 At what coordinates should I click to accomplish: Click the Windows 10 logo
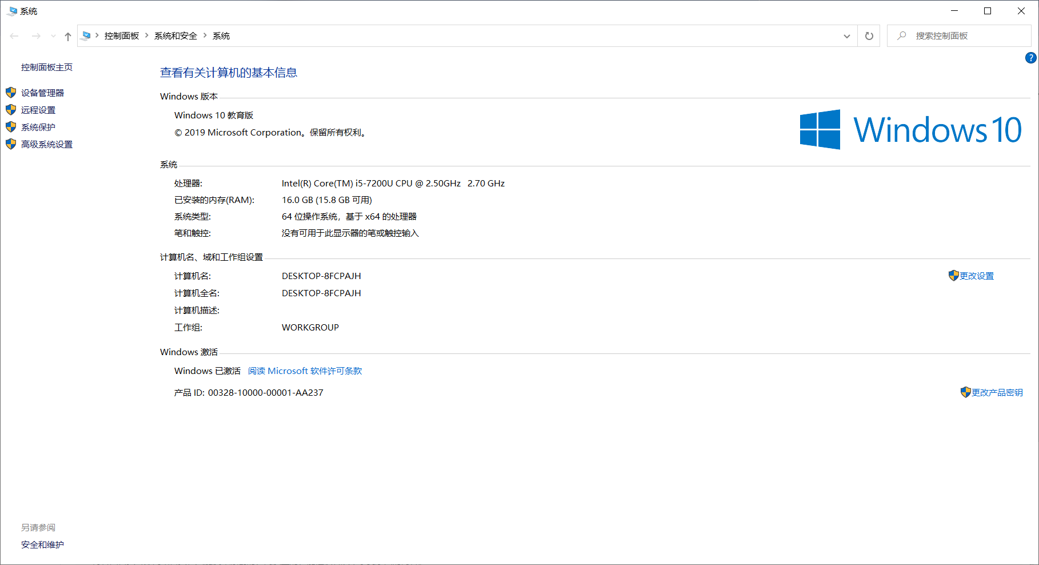pos(910,130)
